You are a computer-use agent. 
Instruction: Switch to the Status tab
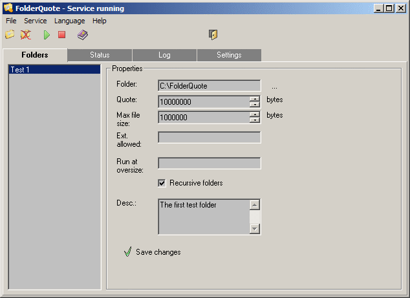pos(100,55)
